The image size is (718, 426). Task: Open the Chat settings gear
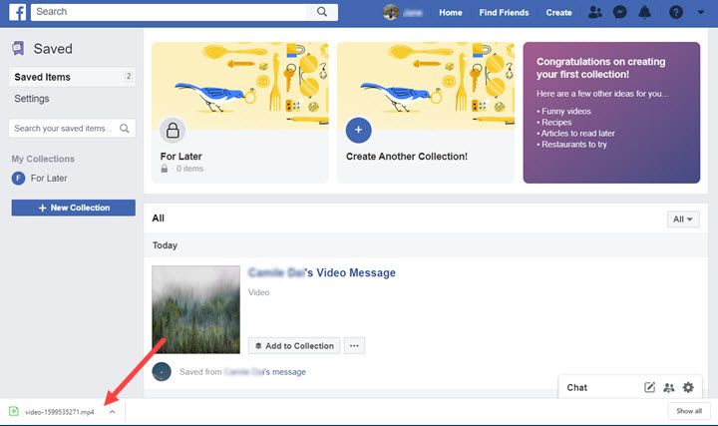click(688, 387)
